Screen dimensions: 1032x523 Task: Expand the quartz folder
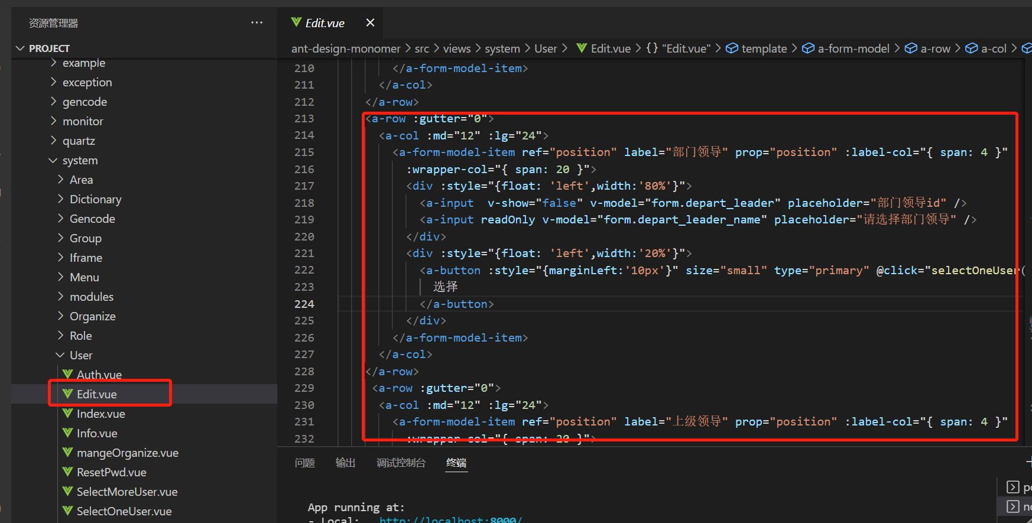(x=54, y=141)
